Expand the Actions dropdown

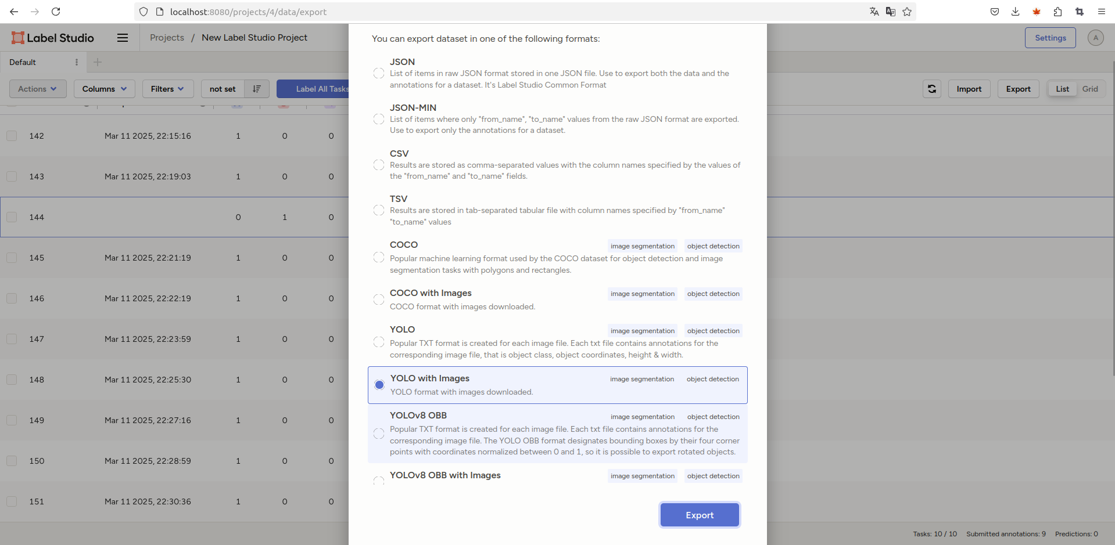(x=38, y=89)
